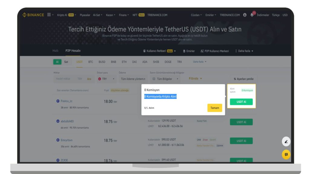
Task: Open the abdulloh03 advertiser profile
Action: [67, 121]
